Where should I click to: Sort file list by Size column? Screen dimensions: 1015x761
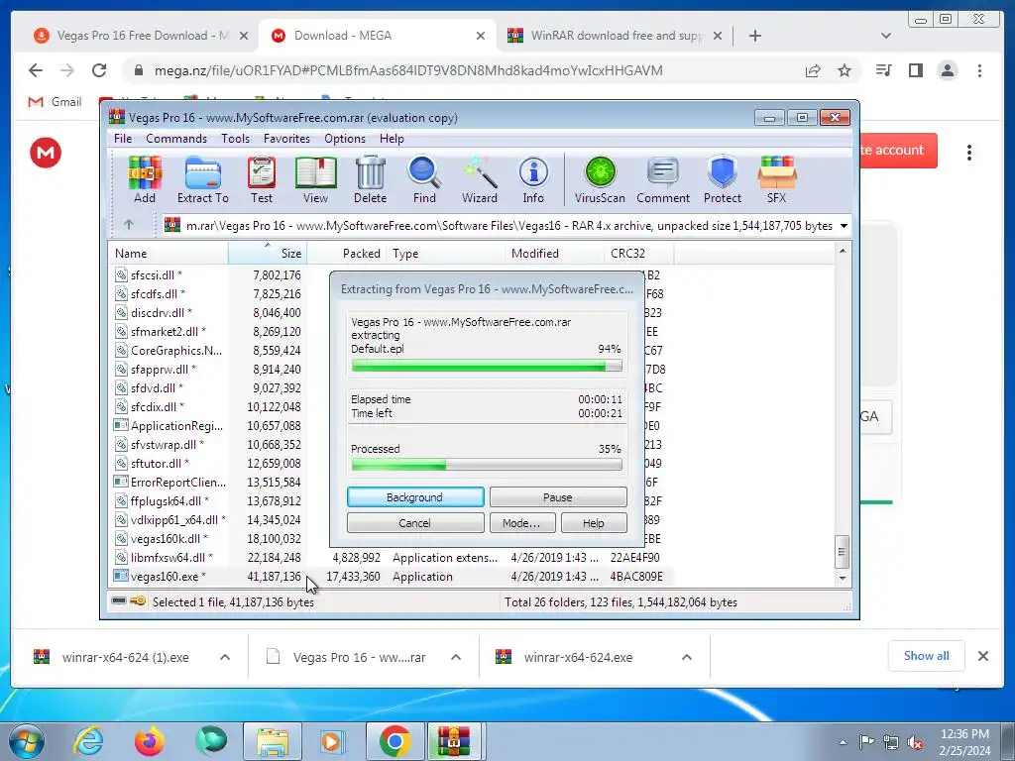[x=268, y=253]
